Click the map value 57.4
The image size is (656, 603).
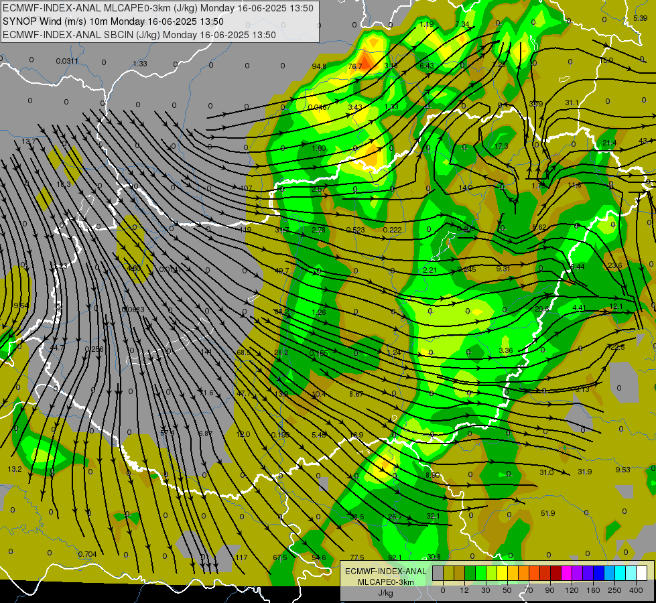(x=167, y=433)
